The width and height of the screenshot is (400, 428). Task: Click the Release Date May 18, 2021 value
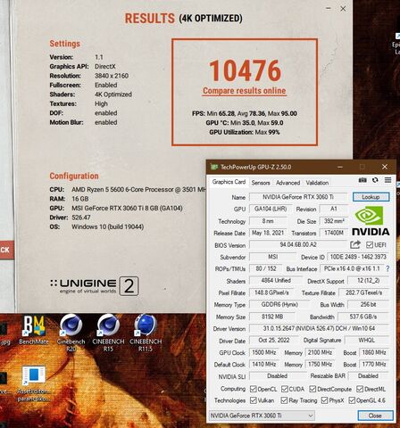coord(268,233)
